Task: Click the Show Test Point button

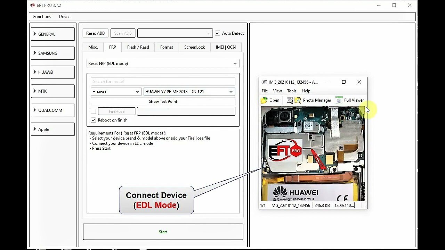Action: tap(163, 101)
